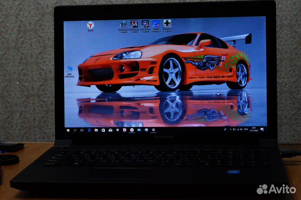Click the blue window app on taskbar
The image size is (301, 200).
[139, 130]
